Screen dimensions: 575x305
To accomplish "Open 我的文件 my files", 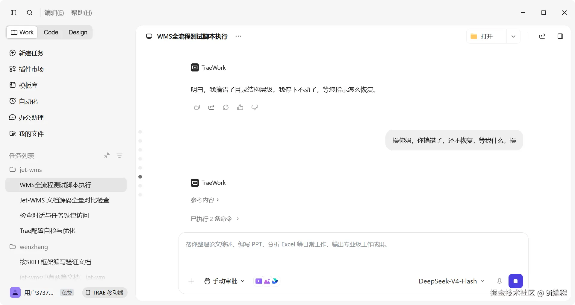I will pyautogui.click(x=27, y=134).
